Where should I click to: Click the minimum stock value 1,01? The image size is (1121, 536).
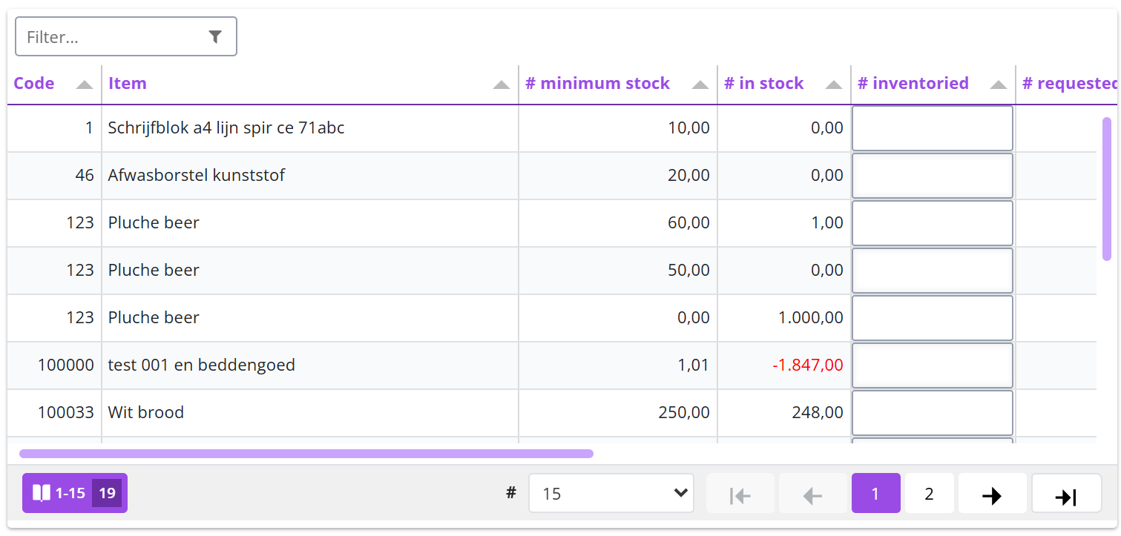coord(693,365)
